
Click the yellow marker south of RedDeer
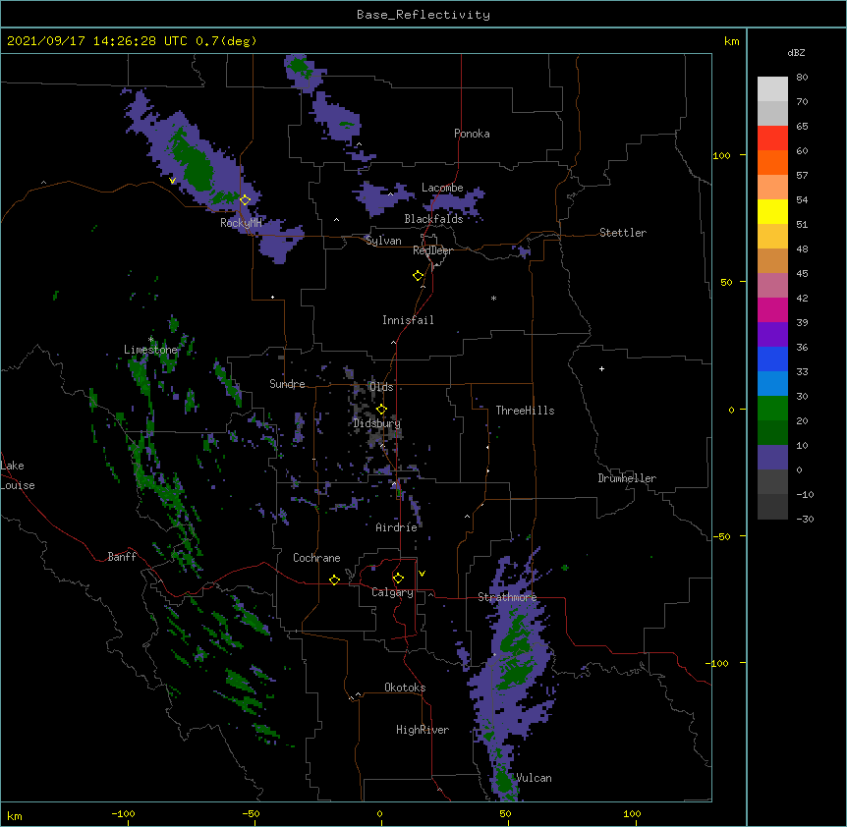pyautogui.click(x=419, y=276)
